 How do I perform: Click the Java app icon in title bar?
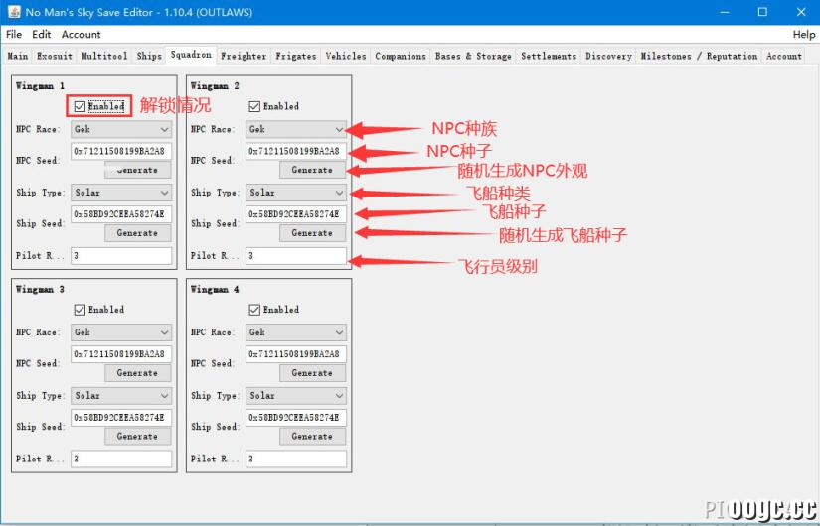[x=14, y=12]
